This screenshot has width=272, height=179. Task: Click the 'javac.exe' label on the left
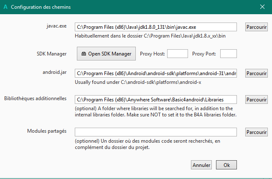[56, 25]
